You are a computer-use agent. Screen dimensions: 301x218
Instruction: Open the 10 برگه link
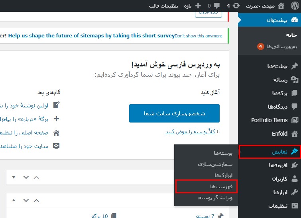coord(99,216)
